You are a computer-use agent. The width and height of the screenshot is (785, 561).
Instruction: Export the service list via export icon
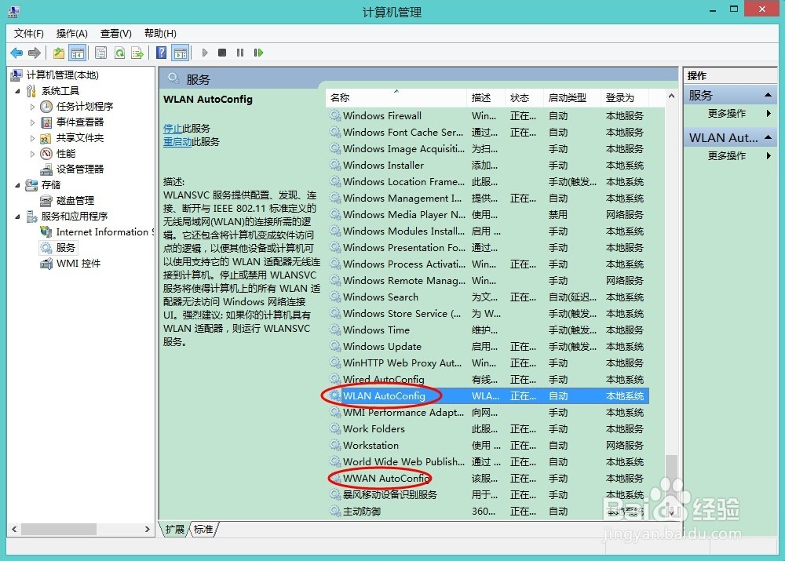click(137, 53)
